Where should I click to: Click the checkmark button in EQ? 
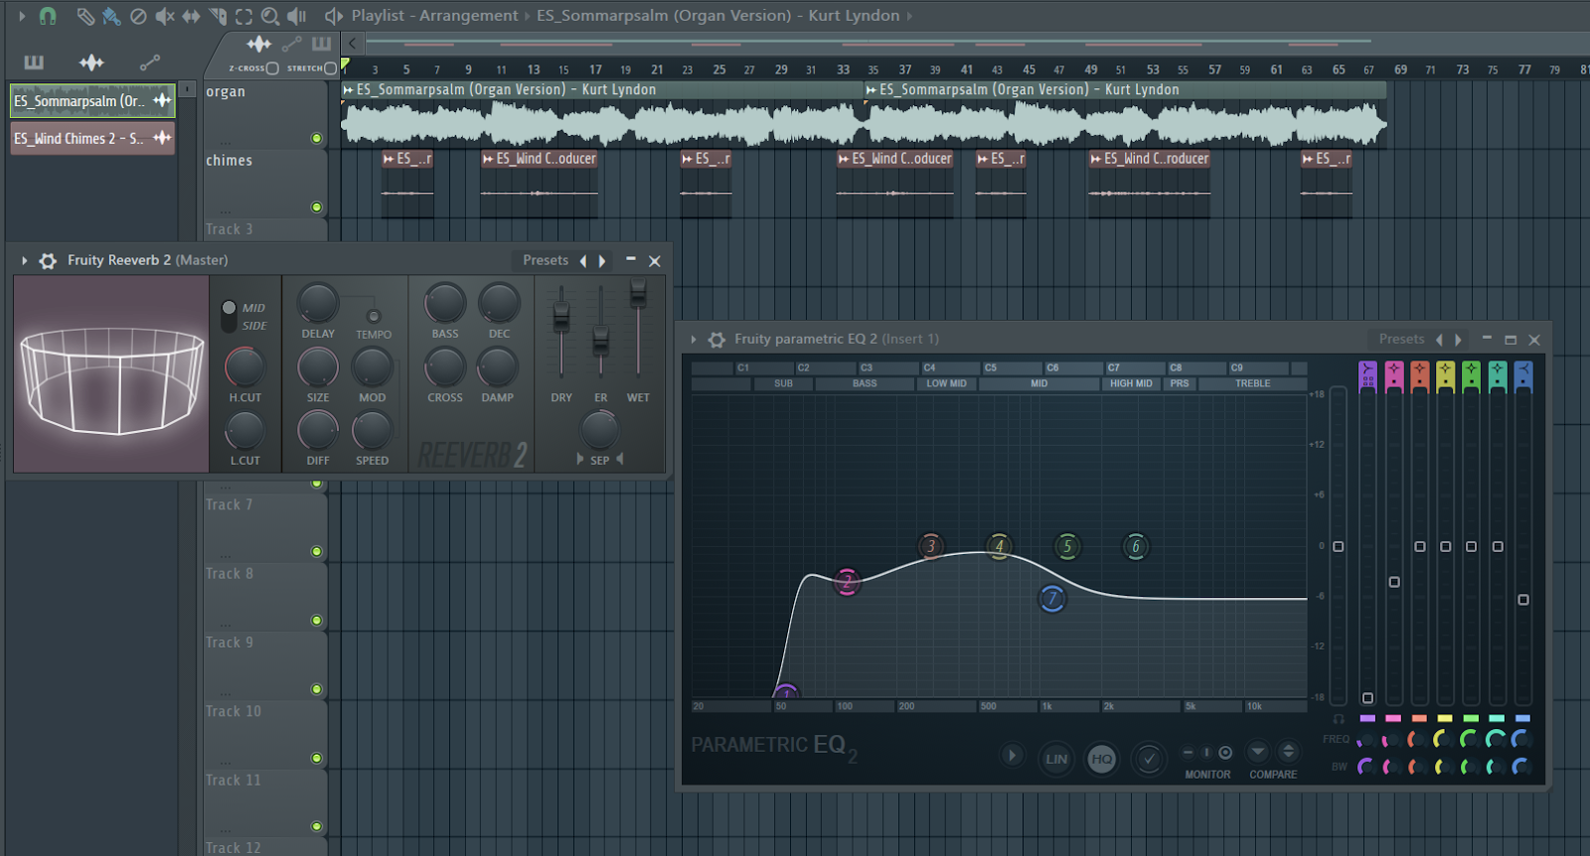tap(1149, 759)
